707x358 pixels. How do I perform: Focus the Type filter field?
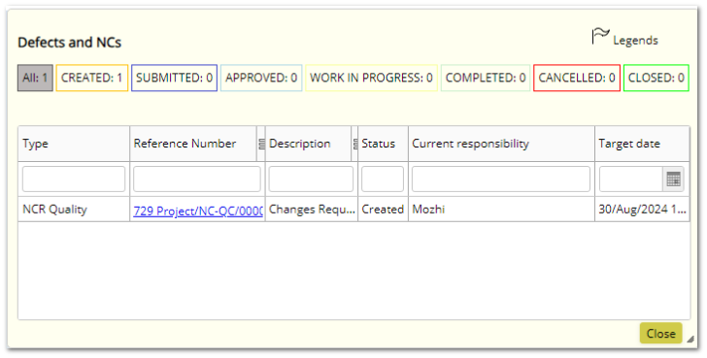pyautogui.click(x=74, y=179)
